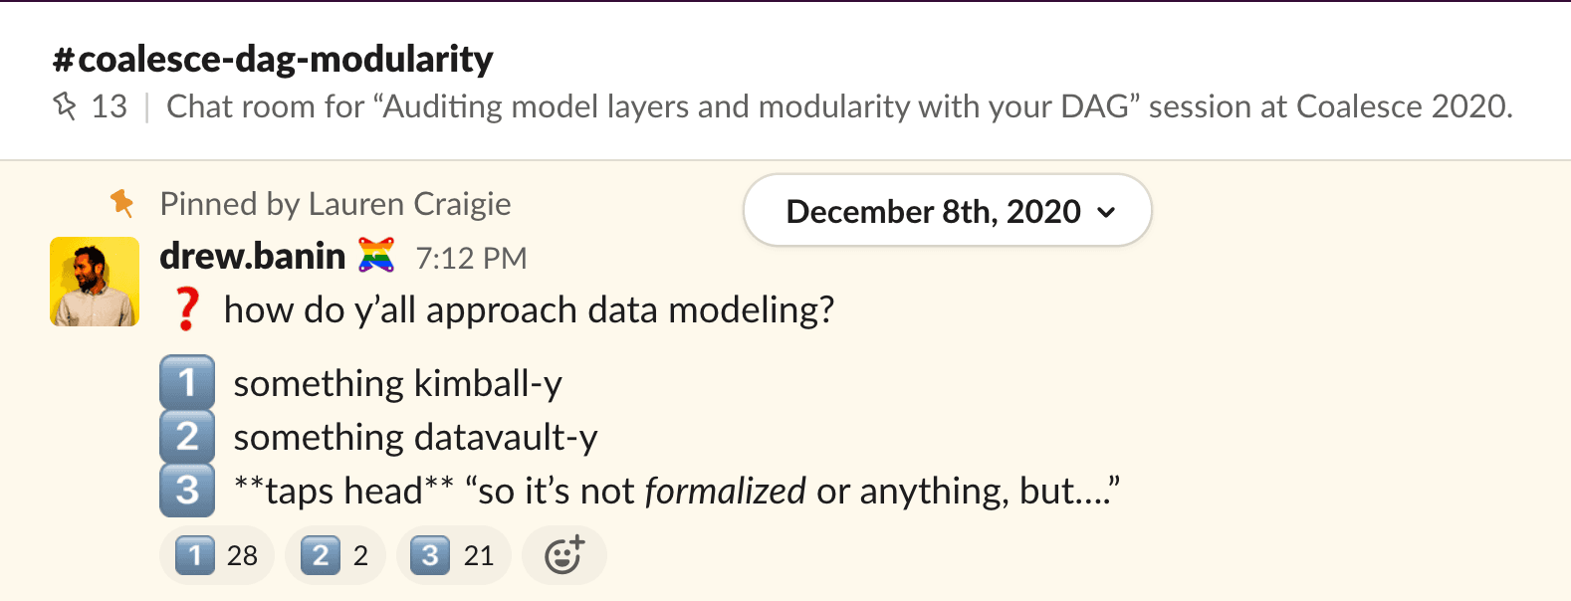The width and height of the screenshot is (1571, 601).
Task: Click the #coalesce-dag-modularity channel title
Action: pos(273,60)
